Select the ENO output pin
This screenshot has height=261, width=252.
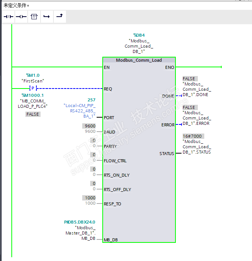[x=170, y=67]
